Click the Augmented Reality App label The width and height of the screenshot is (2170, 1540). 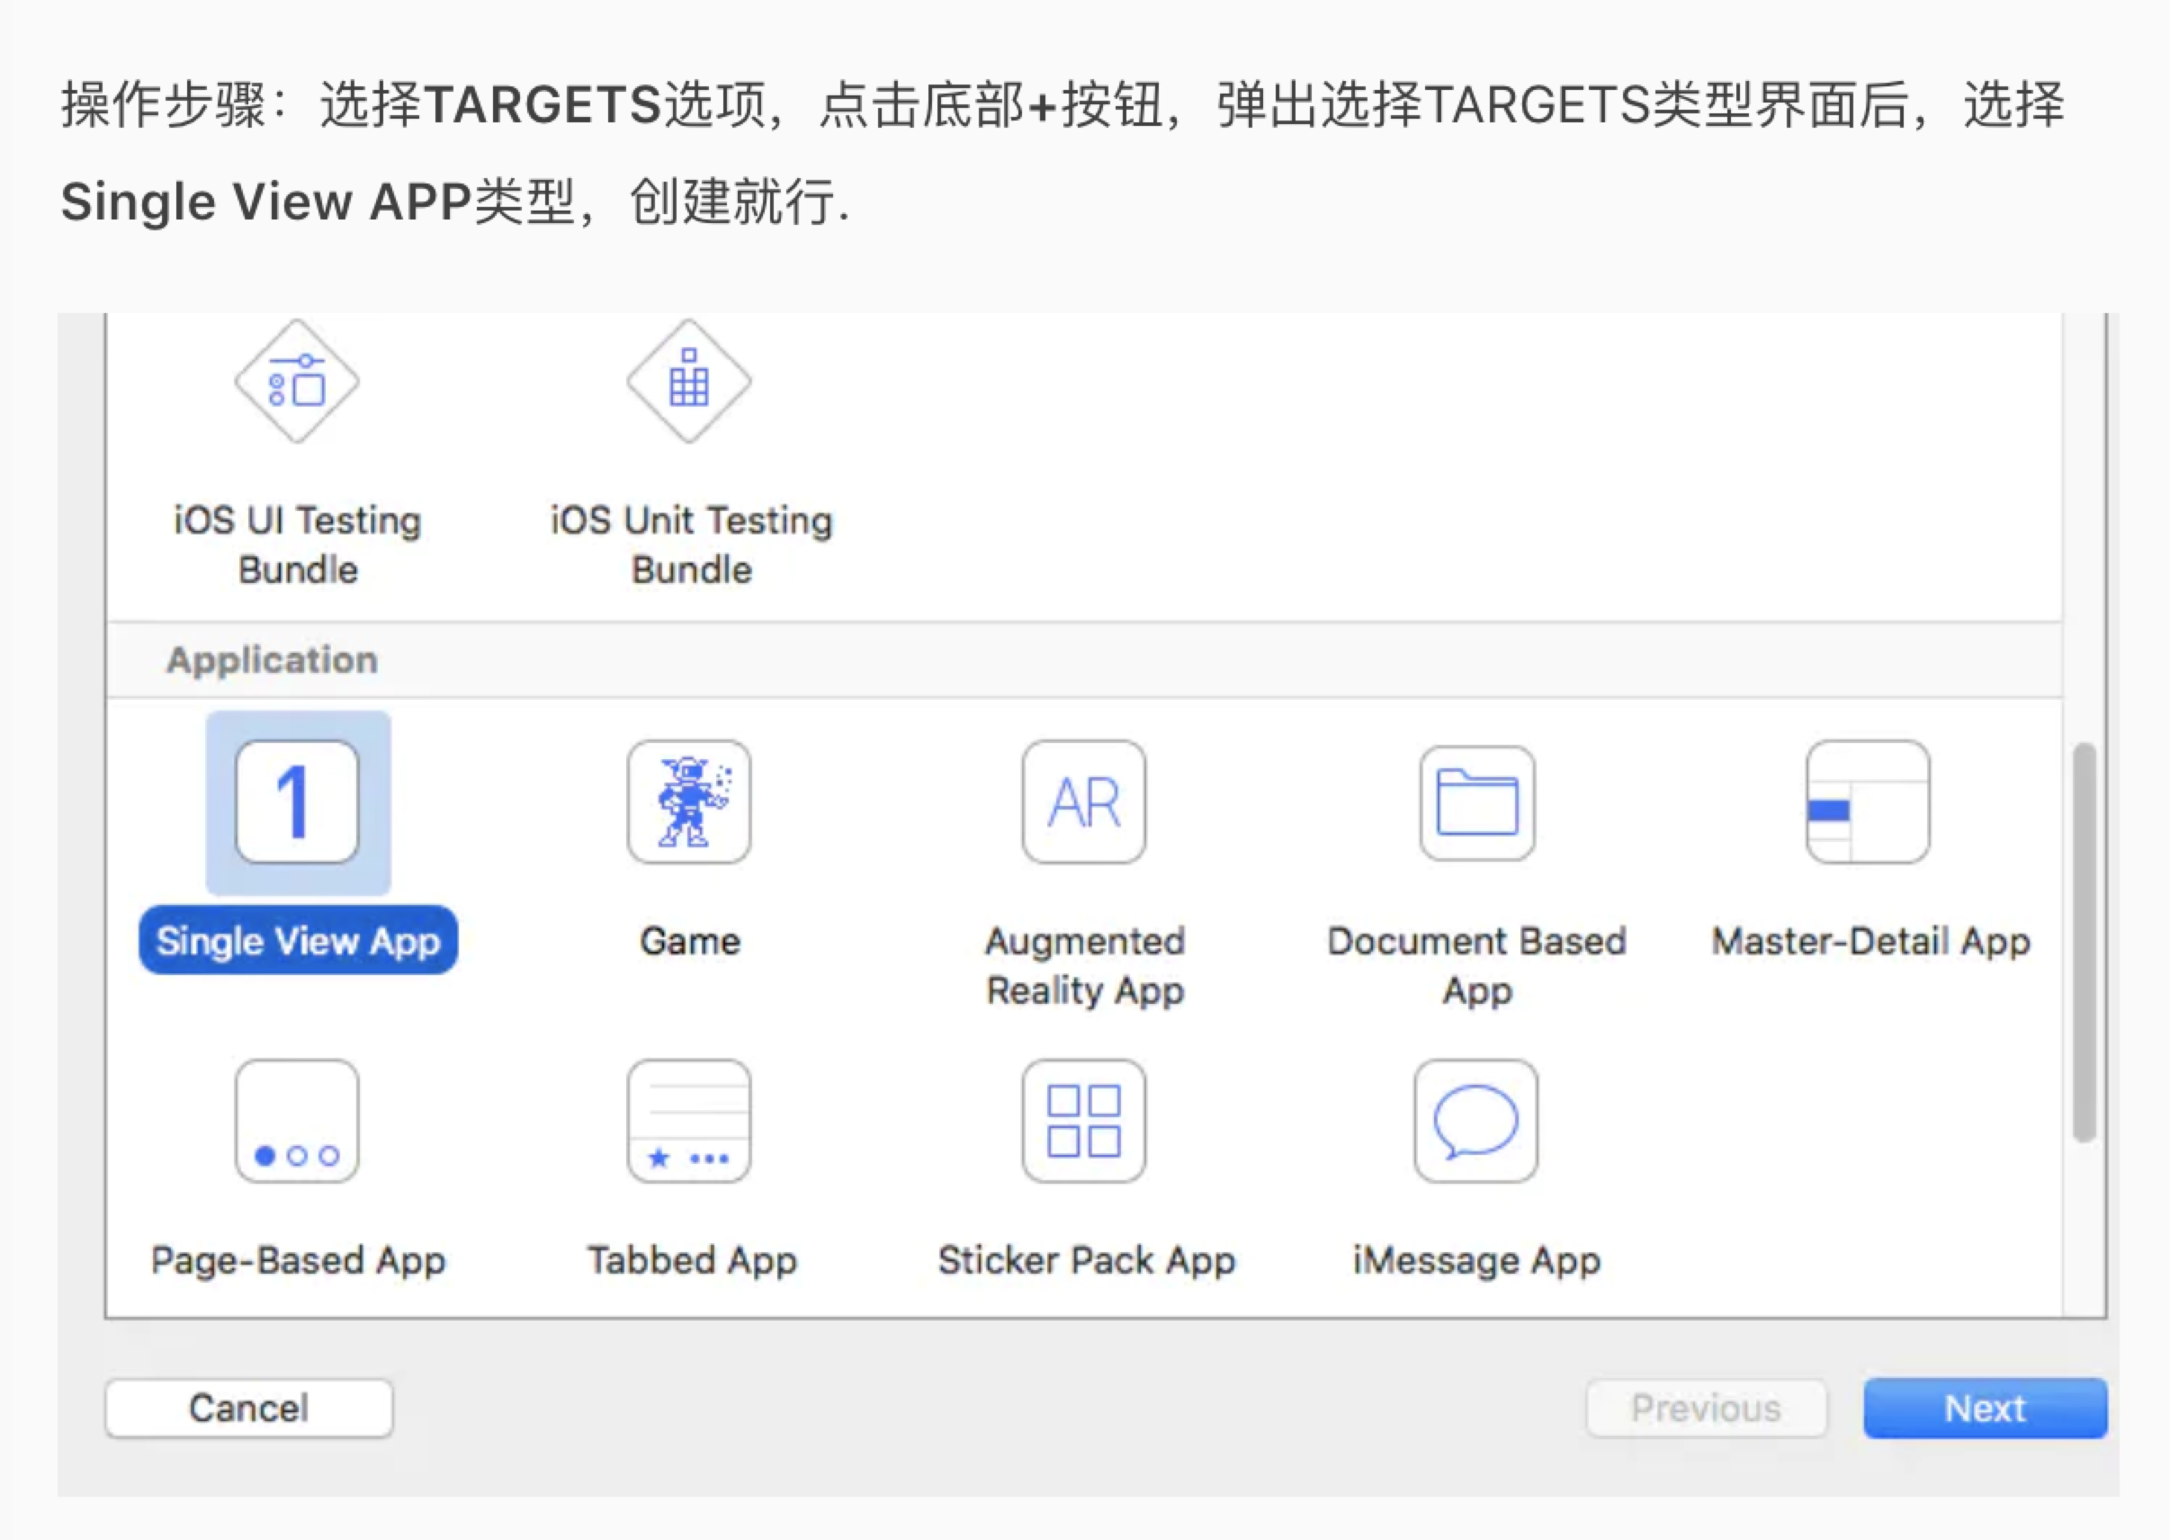(1084, 964)
